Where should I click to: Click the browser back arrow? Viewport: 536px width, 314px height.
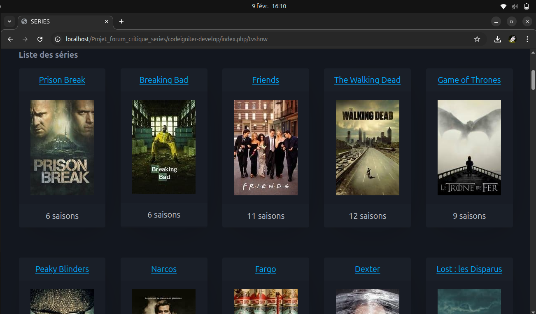pyautogui.click(x=11, y=39)
